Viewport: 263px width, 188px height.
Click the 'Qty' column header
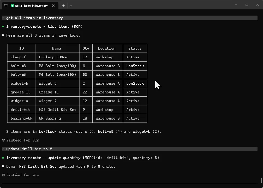[x=86, y=48]
